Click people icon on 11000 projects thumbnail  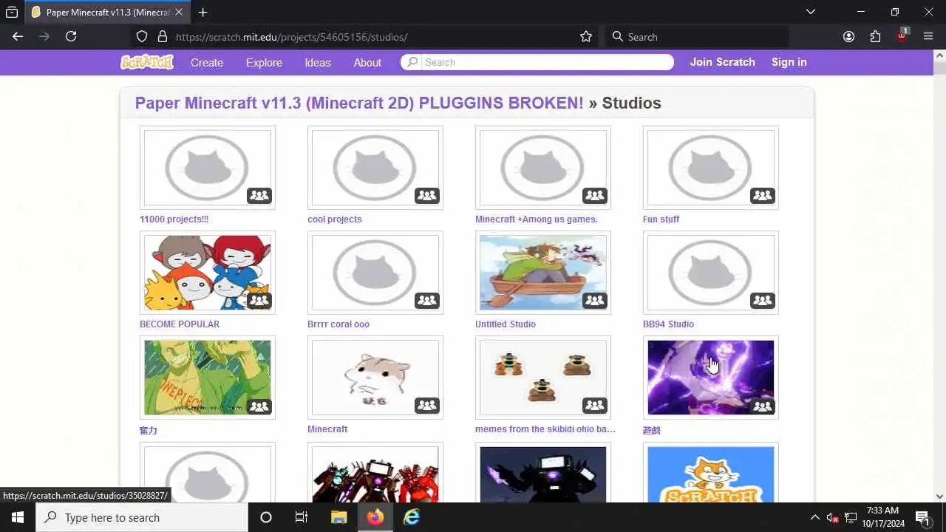pos(259,196)
